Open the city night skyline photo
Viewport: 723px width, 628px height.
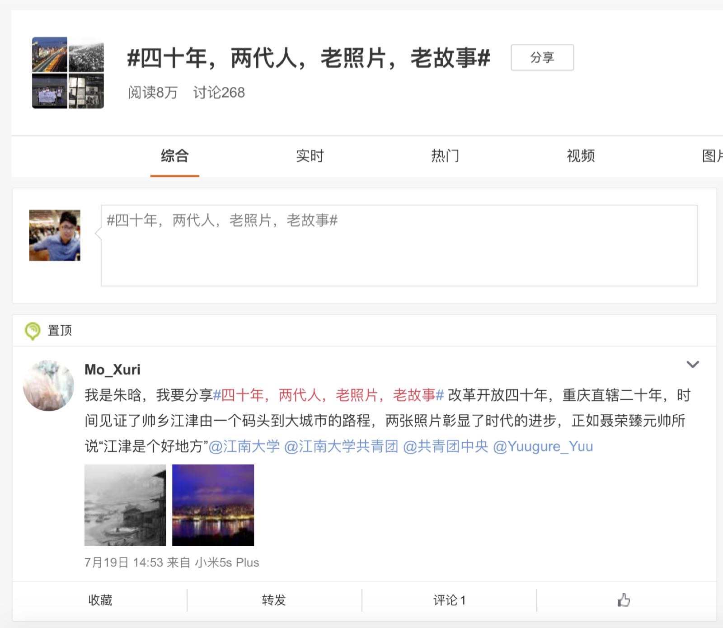213,505
